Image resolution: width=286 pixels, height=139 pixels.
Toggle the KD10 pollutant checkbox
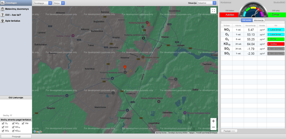[x=13, y=127]
